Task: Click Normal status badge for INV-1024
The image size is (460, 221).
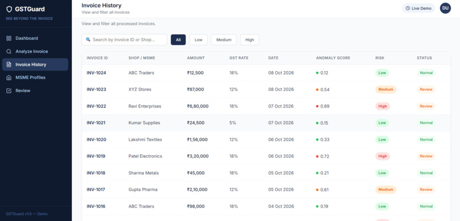Action: 426,73
